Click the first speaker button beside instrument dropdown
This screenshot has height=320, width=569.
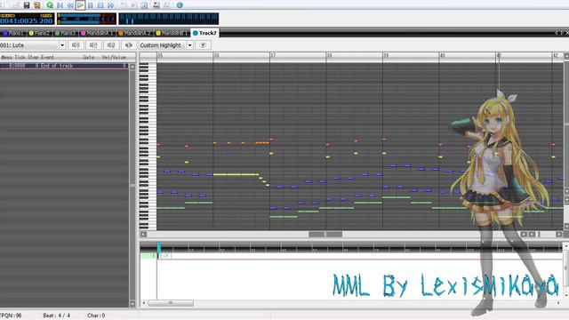click(x=76, y=45)
